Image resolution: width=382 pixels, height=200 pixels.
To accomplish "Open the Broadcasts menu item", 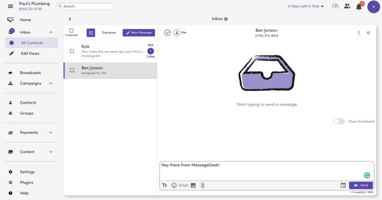I will click(30, 72).
